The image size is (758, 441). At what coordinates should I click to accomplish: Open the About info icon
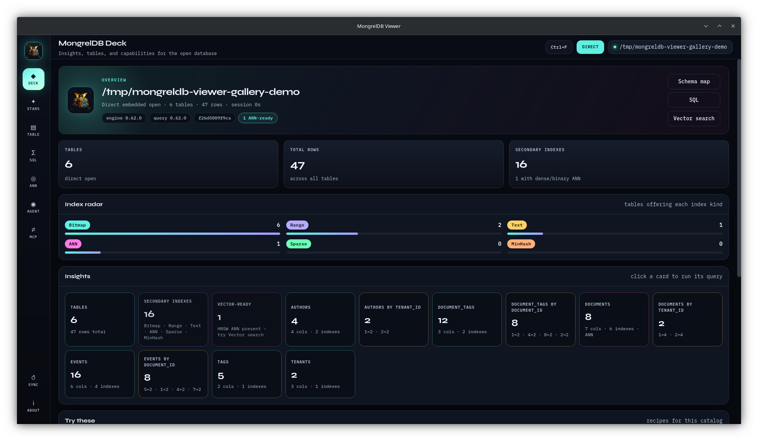pos(33,406)
